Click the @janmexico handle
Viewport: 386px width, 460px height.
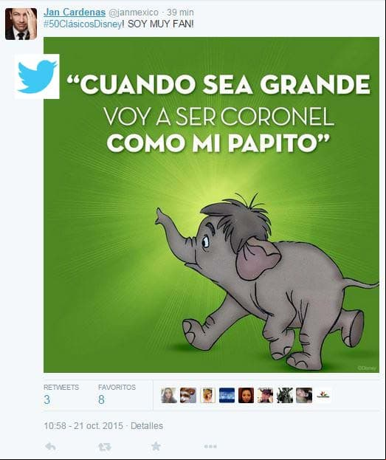[134, 13]
